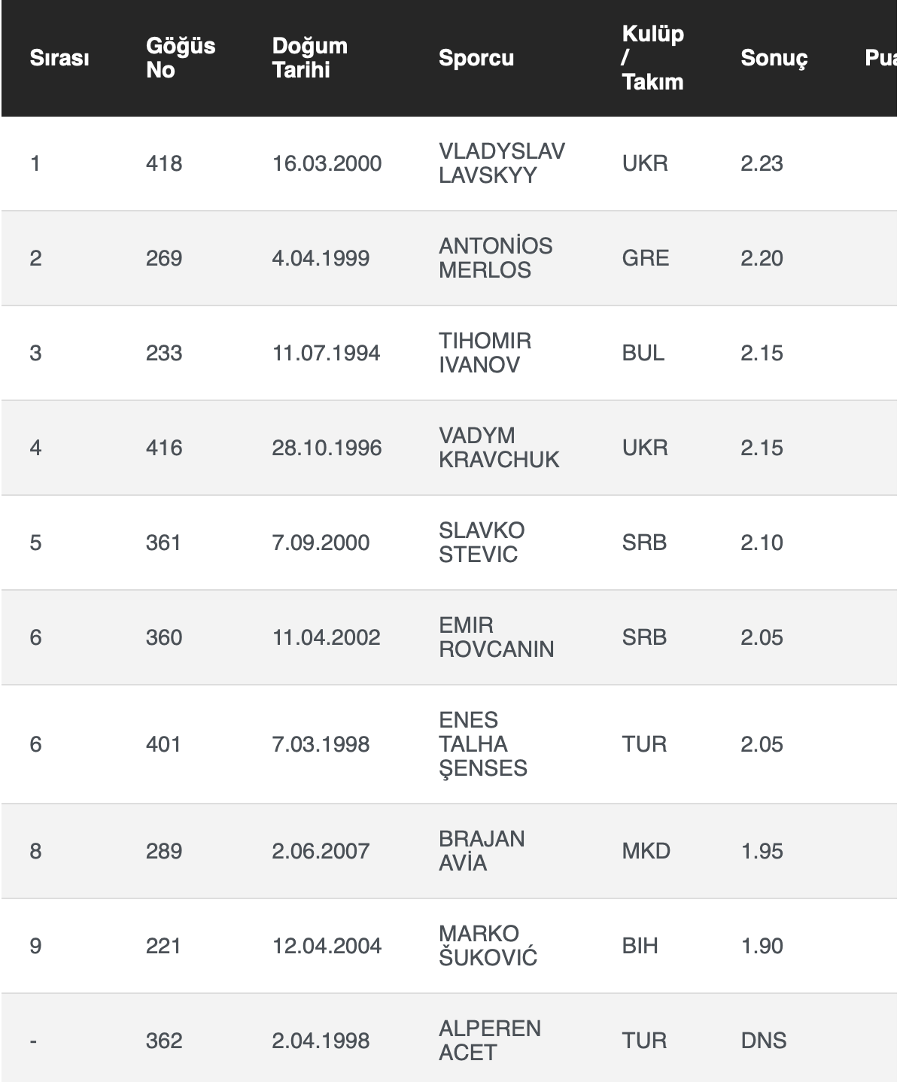Click on Emir Rovcanin's name
903x1082 pixels.
(x=496, y=637)
